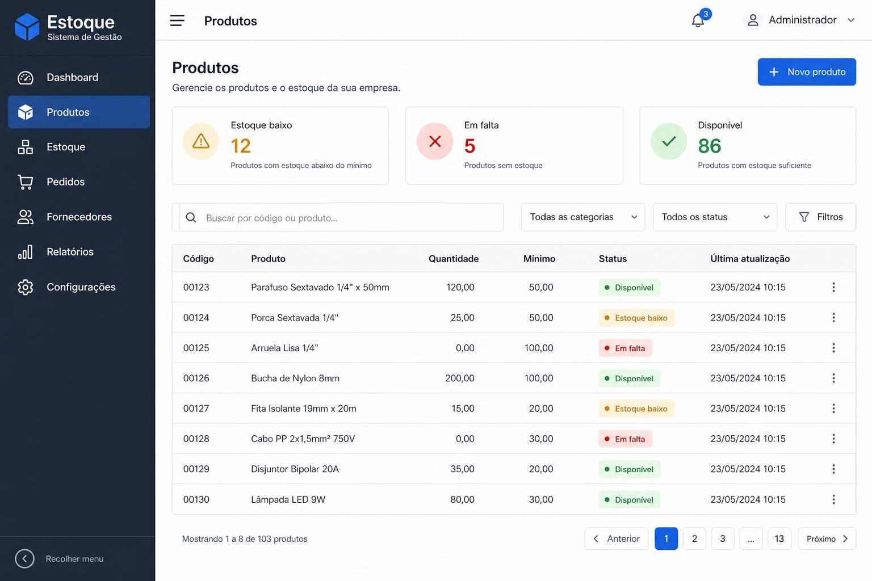Toggle the hamburger menu icon
The width and height of the screenshot is (872, 581).
[177, 20]
